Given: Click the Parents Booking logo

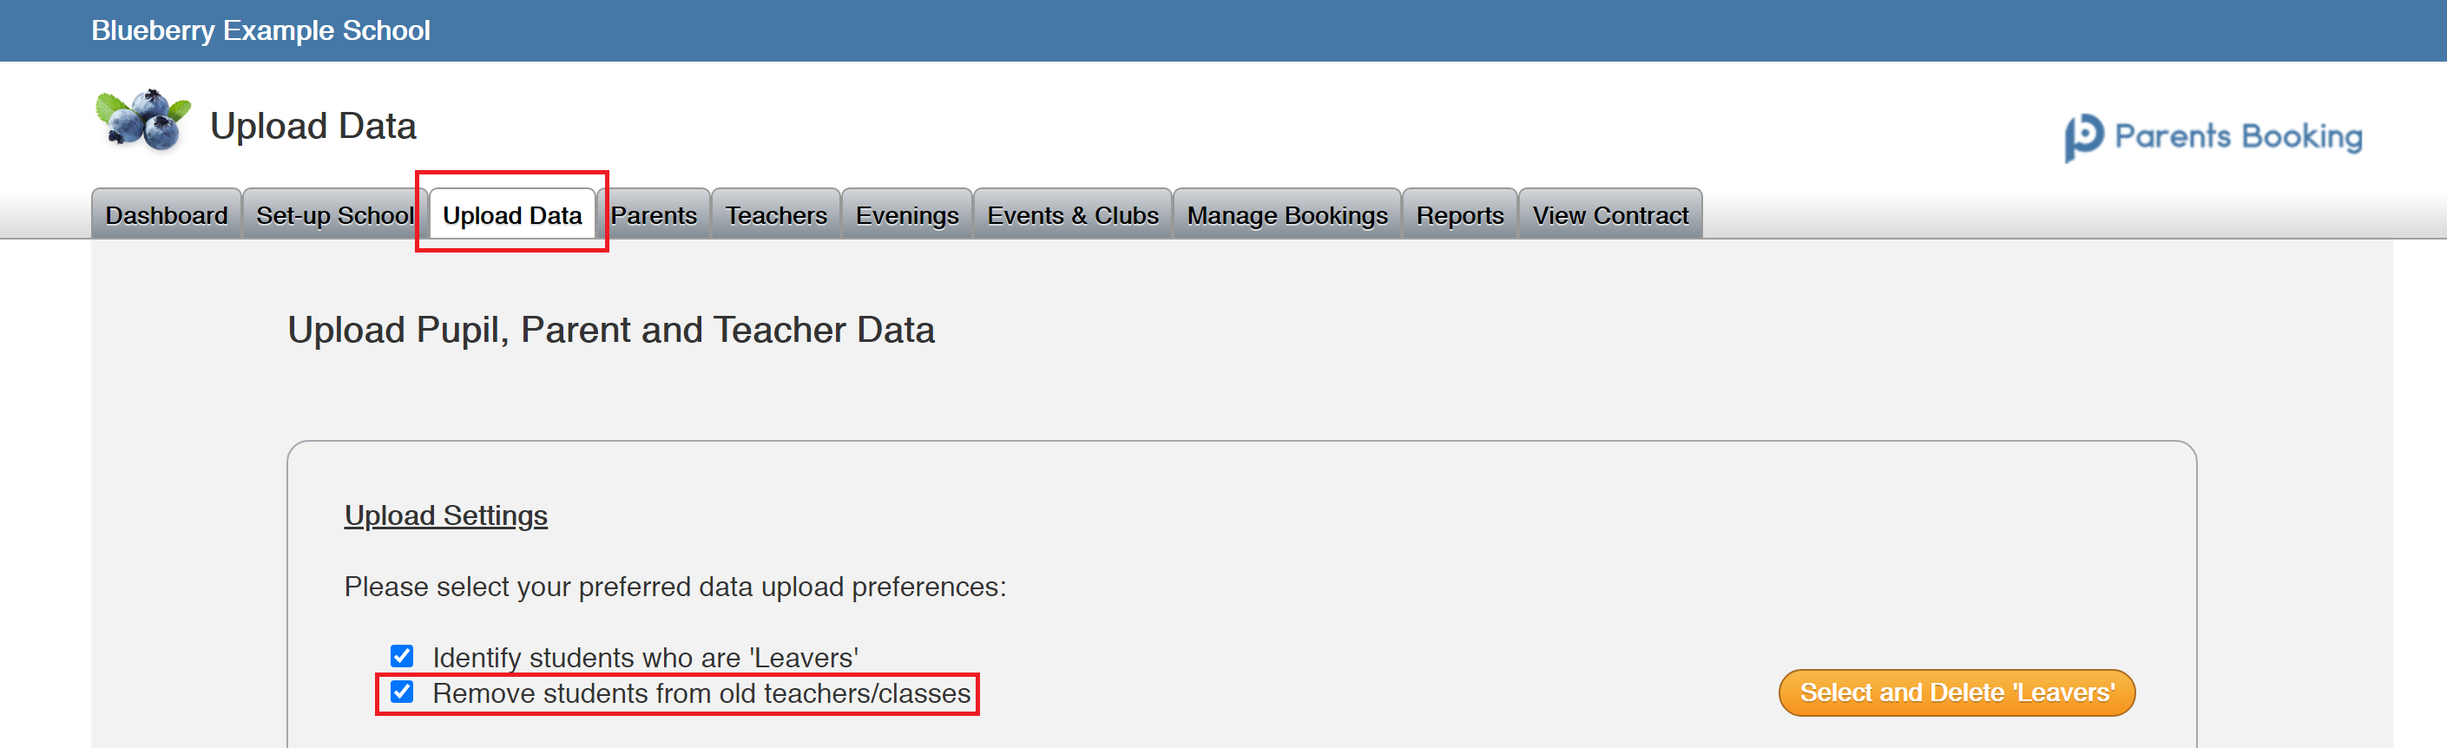Looking at the screenshot, I should pos(2213,137).
